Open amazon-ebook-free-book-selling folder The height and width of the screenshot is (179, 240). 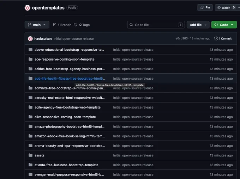coord(70,136)
